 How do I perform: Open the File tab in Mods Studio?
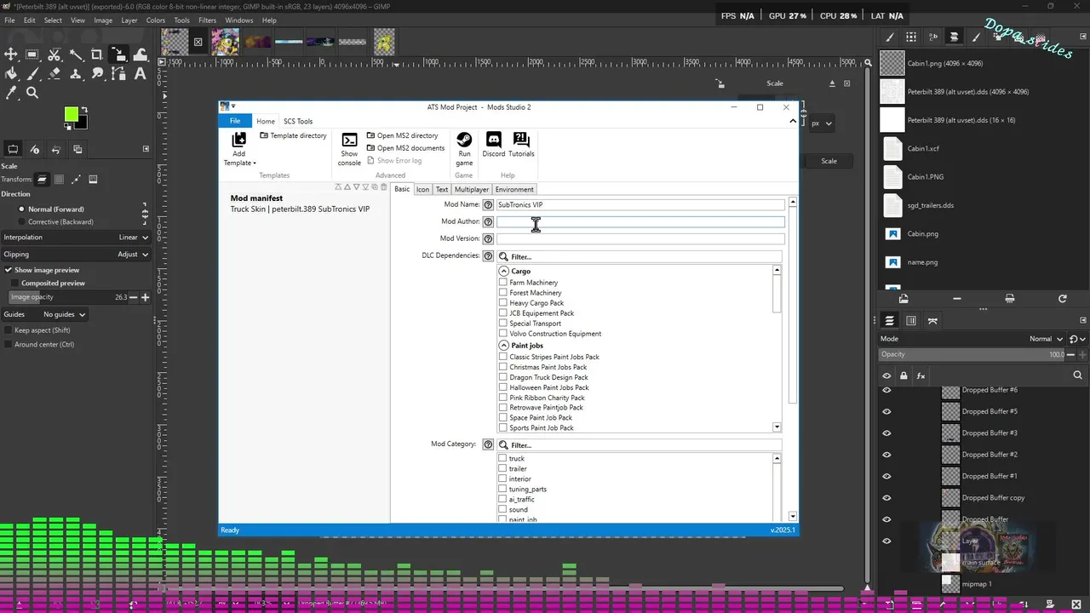[235, 121]
